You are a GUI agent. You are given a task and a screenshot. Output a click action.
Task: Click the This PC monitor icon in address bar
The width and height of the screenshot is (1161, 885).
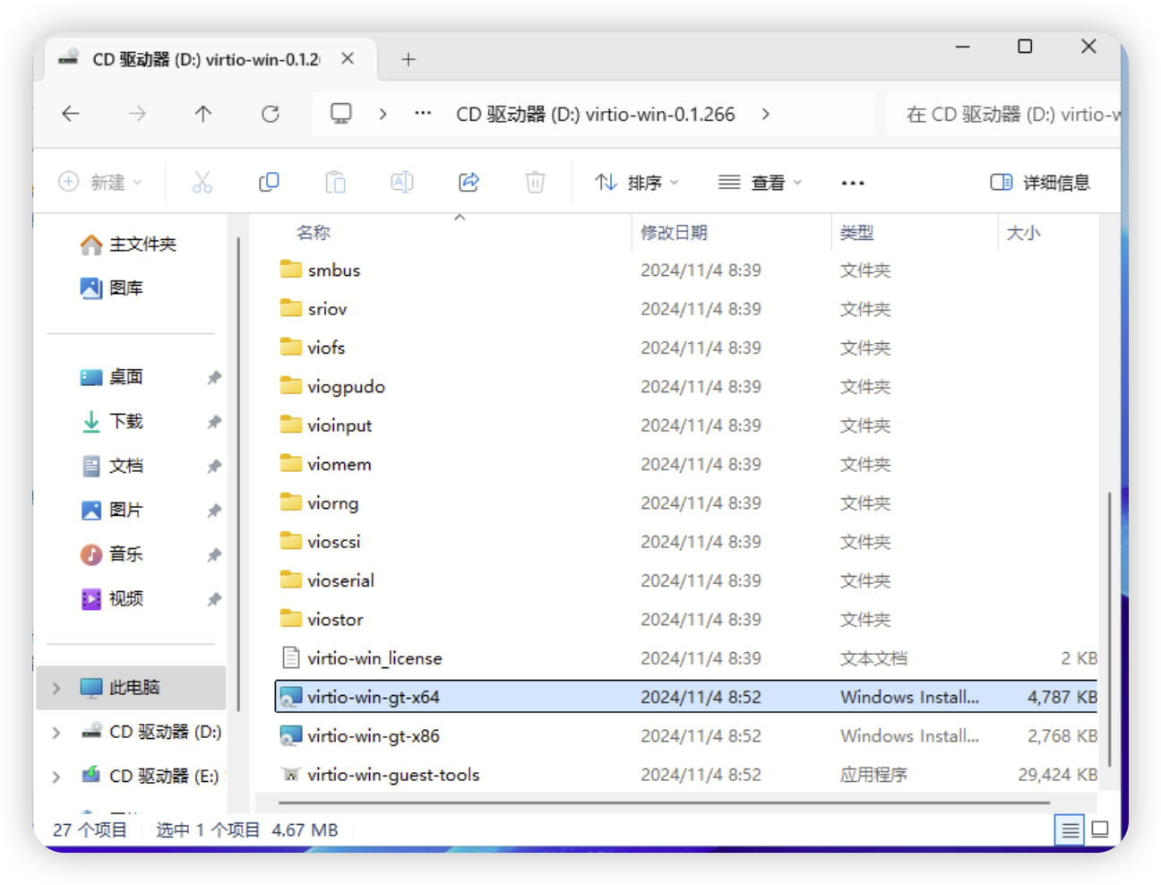pyautogui.click(x=341, y=114)
